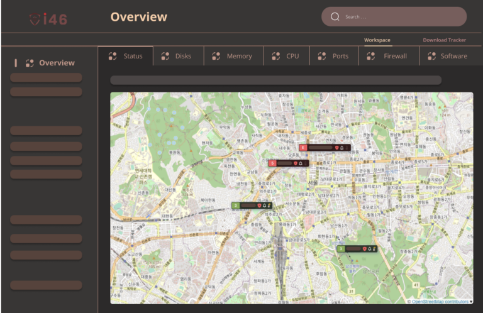Click the Overview page heading
The height and width of the screenshot is (313, 483).
pyautogui.click(x=139, y=17)
